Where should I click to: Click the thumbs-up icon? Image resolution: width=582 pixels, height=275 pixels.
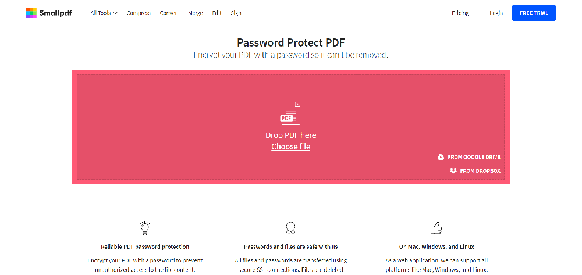(435, 227)
